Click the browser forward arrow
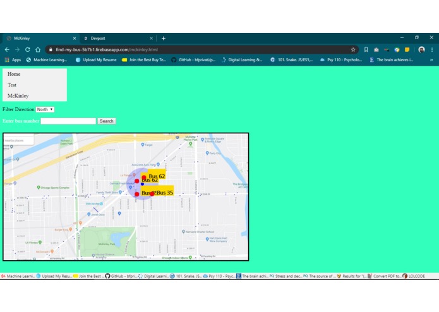The height and width of the screenshot is (312, 439). coord(17,50)
